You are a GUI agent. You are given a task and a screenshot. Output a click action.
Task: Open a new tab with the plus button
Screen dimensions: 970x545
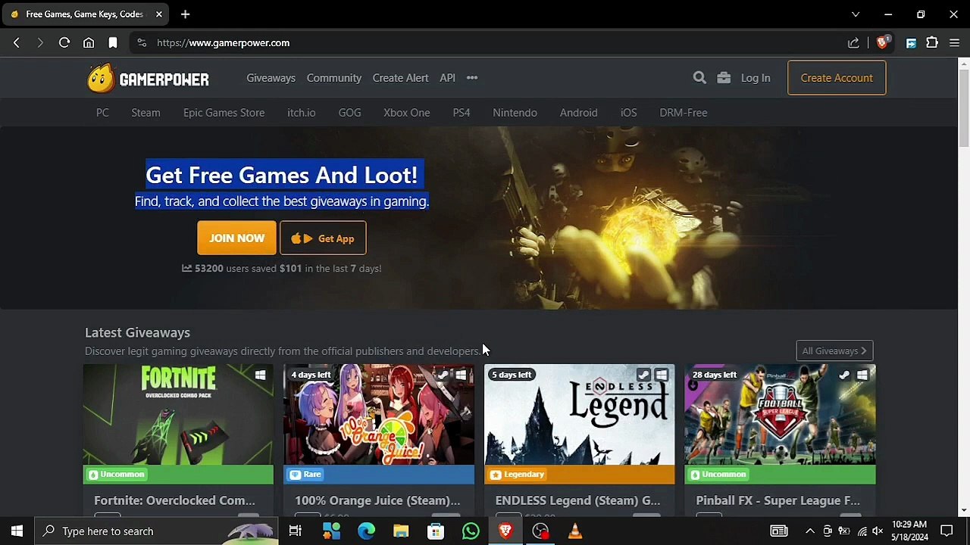click(x=185, y=14)
